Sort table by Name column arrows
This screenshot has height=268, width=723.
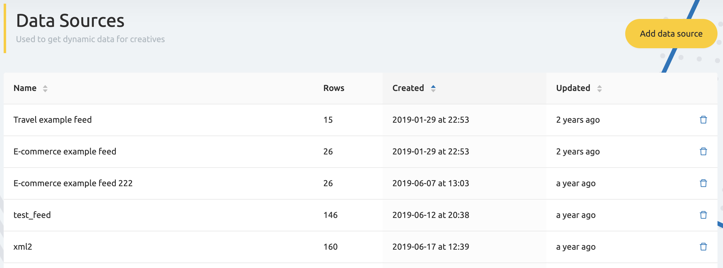point(45,89)
